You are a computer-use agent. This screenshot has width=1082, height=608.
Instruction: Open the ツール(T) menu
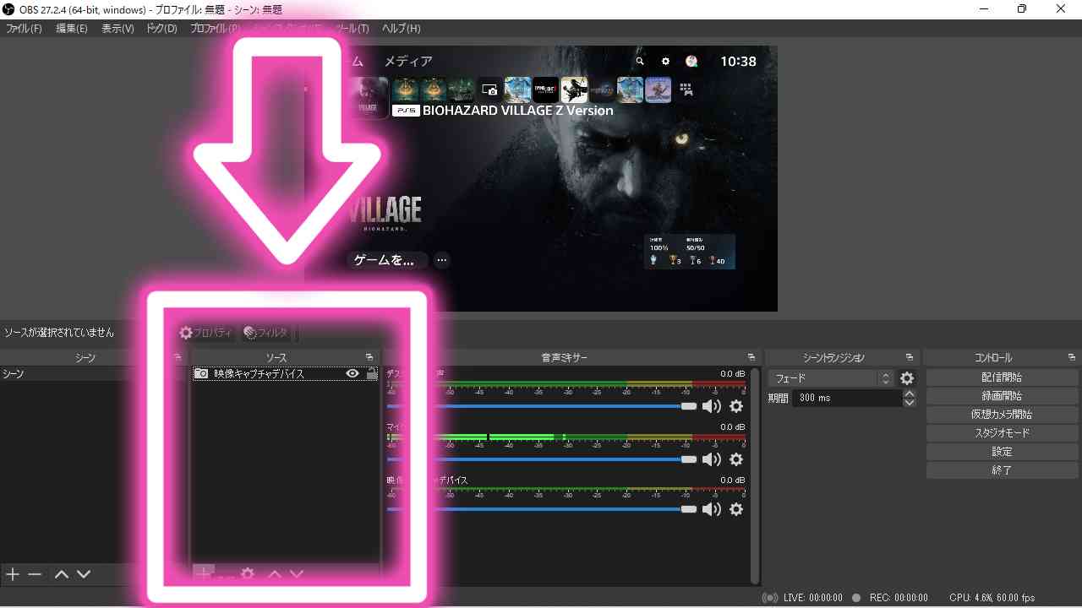click(x=352, y=28)
